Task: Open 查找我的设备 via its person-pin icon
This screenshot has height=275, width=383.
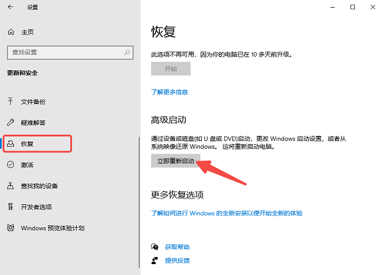Action: [10, 186]
